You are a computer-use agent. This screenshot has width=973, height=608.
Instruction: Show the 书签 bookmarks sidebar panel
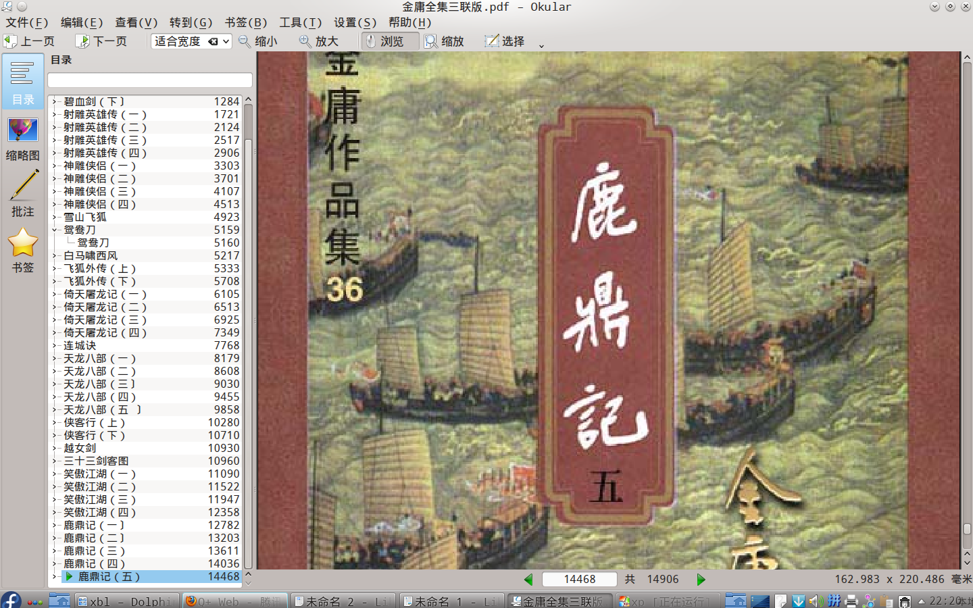click(23, 251)
